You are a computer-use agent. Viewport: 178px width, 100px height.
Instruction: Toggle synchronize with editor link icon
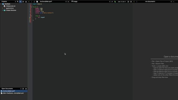[20, 2]
